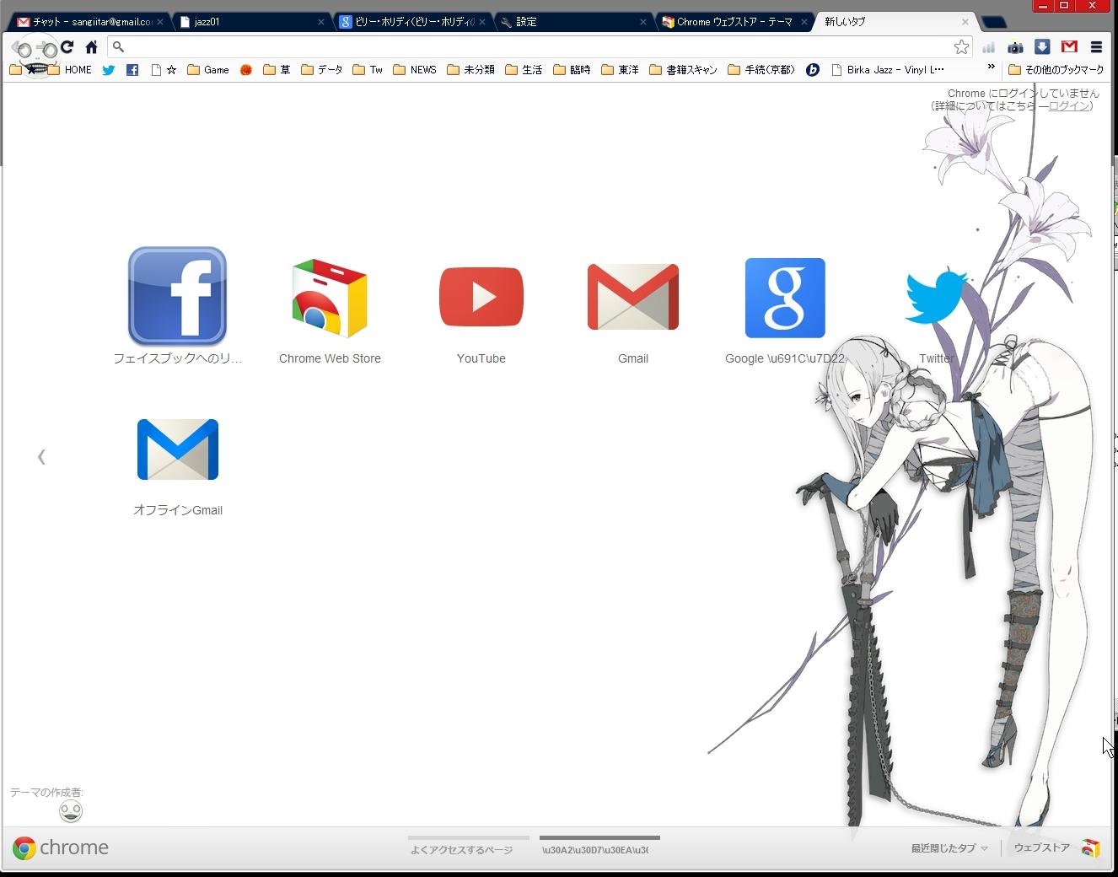Image resolution: width=1118 pixels, height=877 pixels.
Task: Open the 臨時 bookmark folder
Action: [572, 70]
